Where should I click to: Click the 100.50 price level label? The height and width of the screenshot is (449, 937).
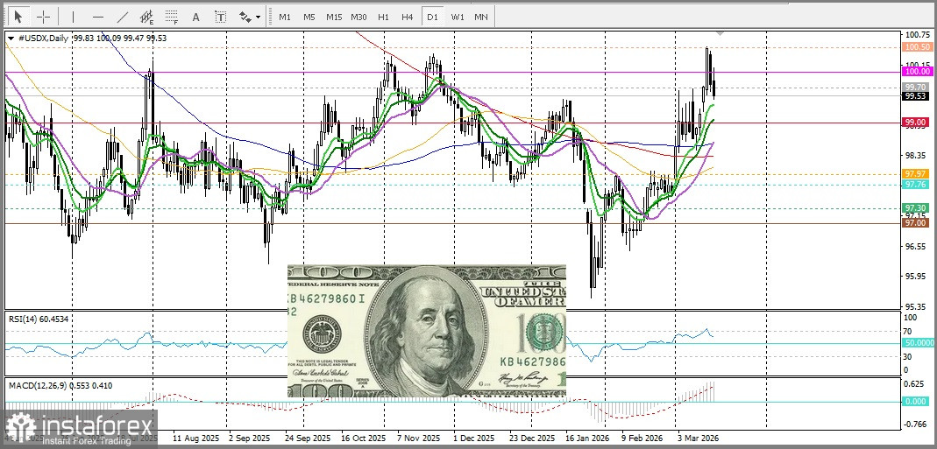pyautogui.click(x=918, y=46)
